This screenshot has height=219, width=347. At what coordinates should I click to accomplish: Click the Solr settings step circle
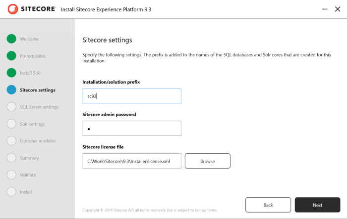[x=11, y=124]
